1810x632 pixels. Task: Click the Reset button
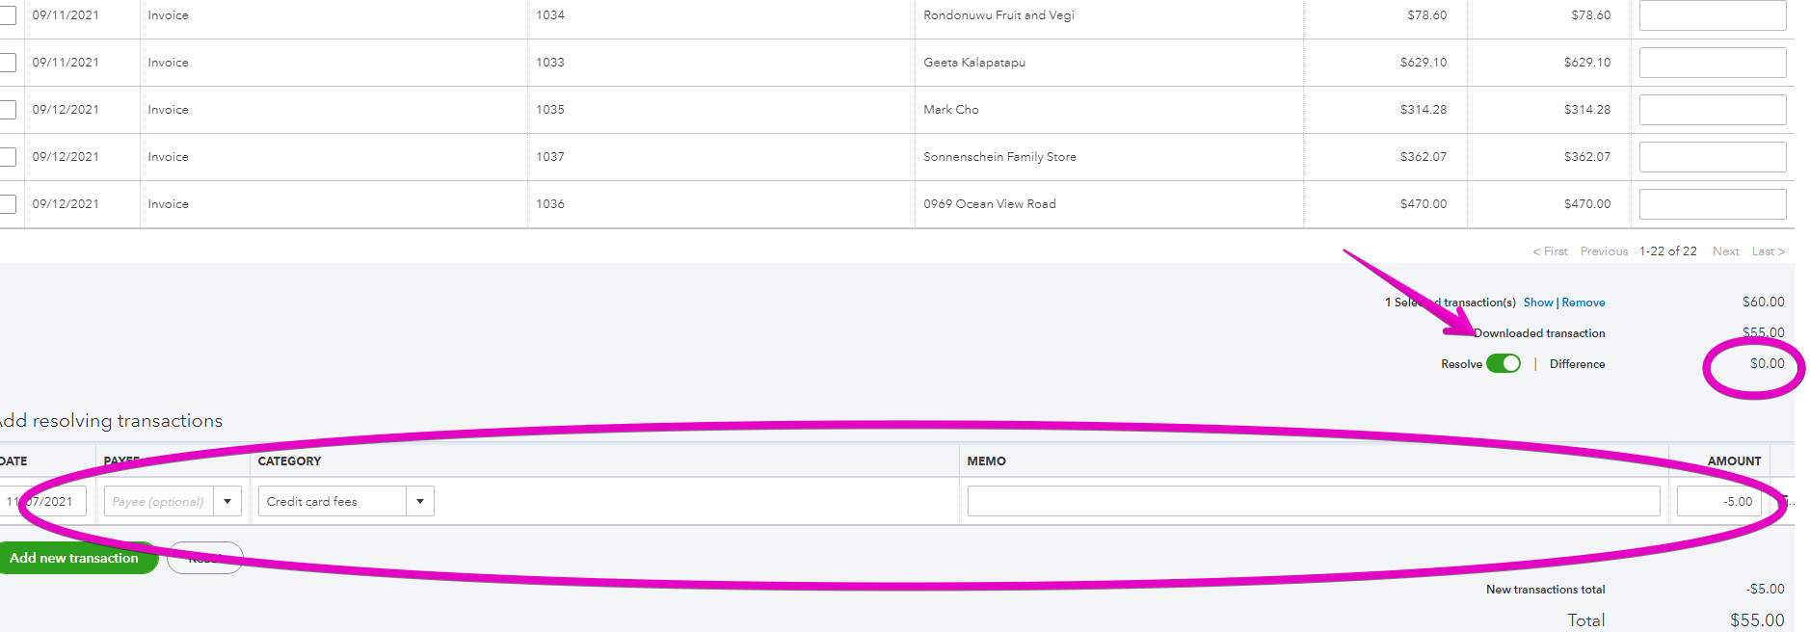click(x=204, y=557)
